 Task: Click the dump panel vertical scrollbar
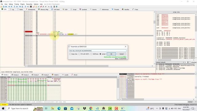coord(118,88)
